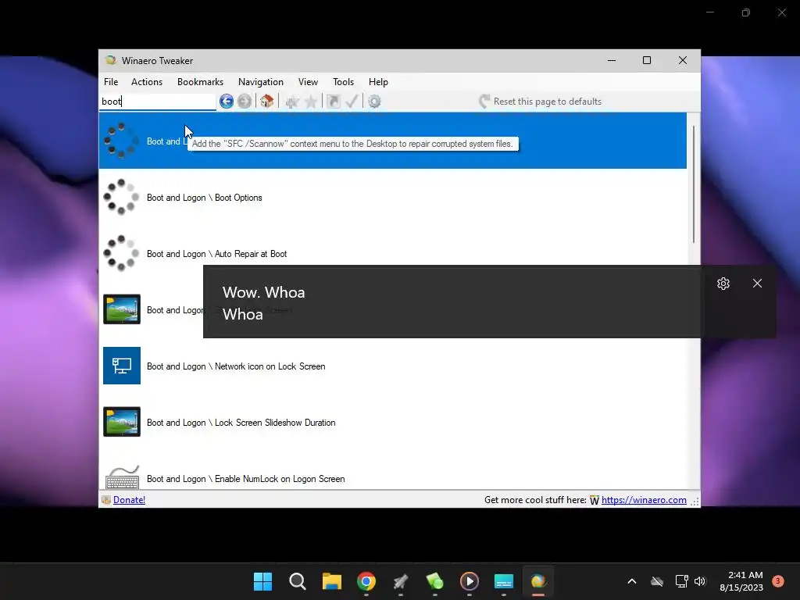
Task: Open the Bookmarks menu
Action: [x=200, y=81]
